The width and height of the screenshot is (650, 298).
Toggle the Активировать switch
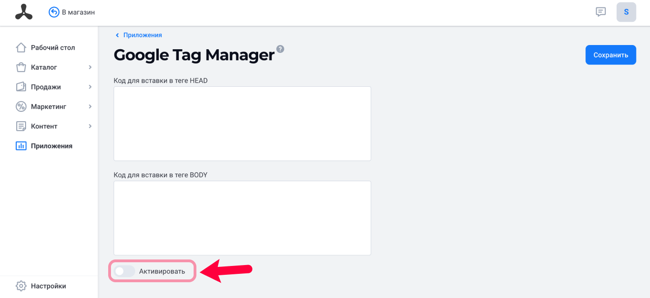(x=124, y=272)
